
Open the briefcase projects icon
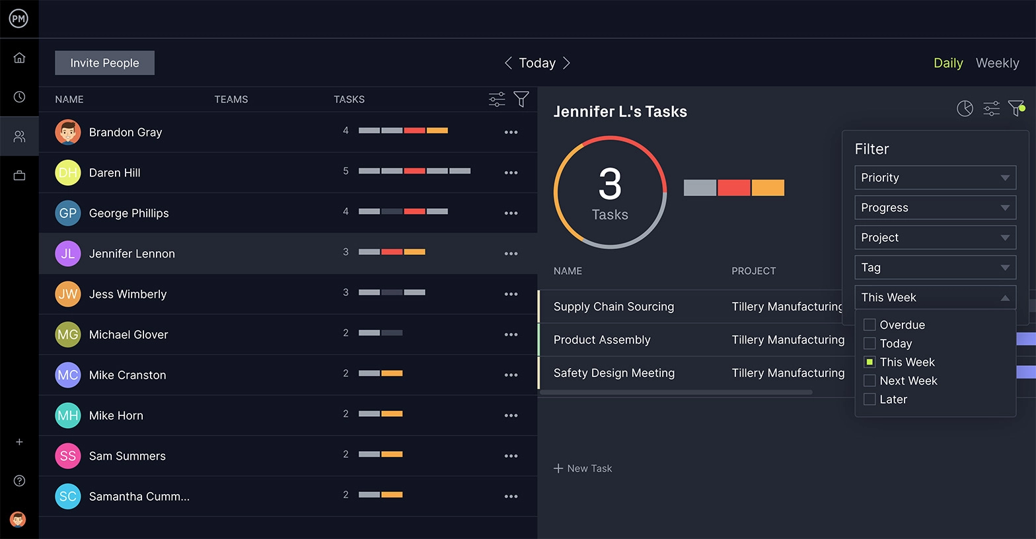pyautogui.click(x=19, y=176)
